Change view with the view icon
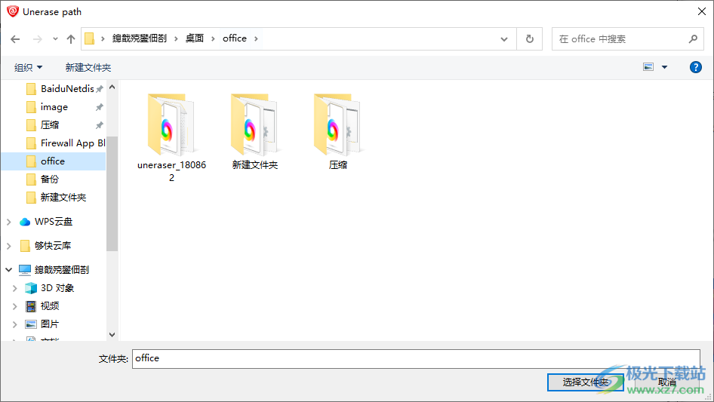 point(648,67)
